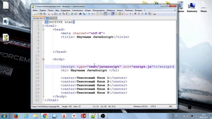Viewport: 212px width, 119px height.
Task: Close current document via menu bar X
Action: (175, 10)
